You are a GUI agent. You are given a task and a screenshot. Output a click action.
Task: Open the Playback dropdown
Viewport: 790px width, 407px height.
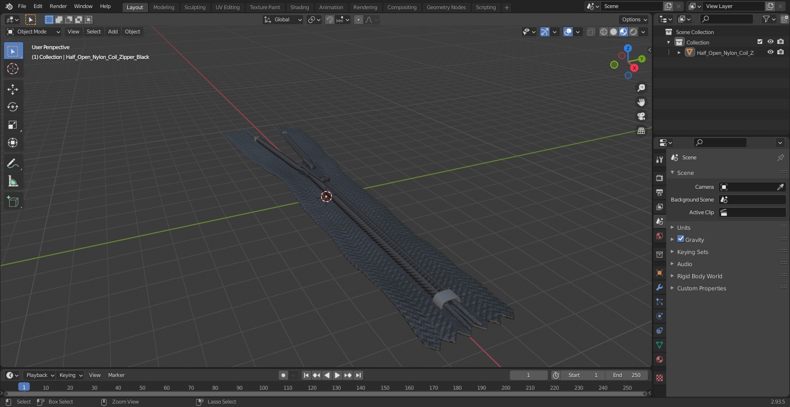click(x=39, y=375)
